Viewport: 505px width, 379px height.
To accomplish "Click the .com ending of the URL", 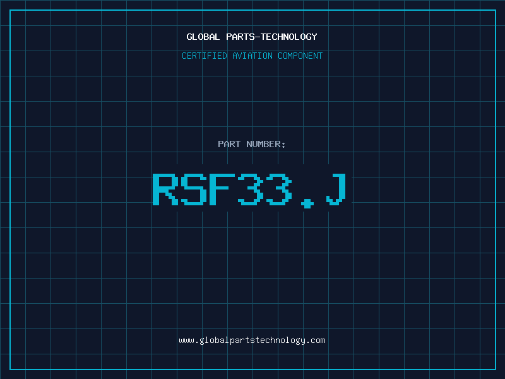I will (x=316, y=340).
